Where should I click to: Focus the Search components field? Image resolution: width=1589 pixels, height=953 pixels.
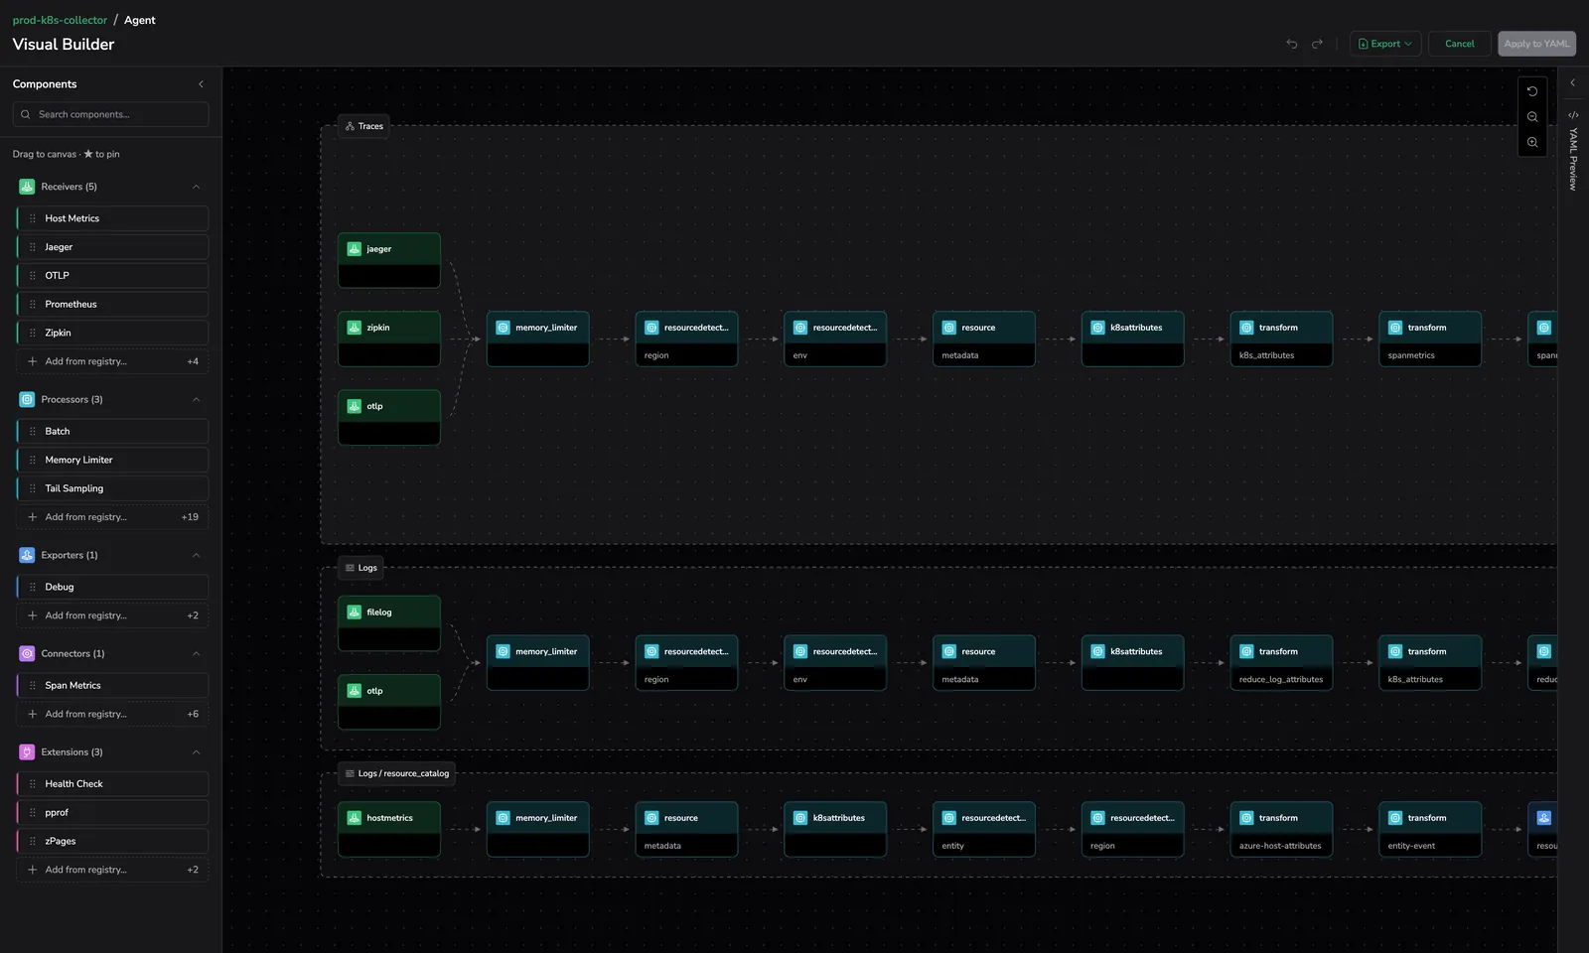(111, 114)
